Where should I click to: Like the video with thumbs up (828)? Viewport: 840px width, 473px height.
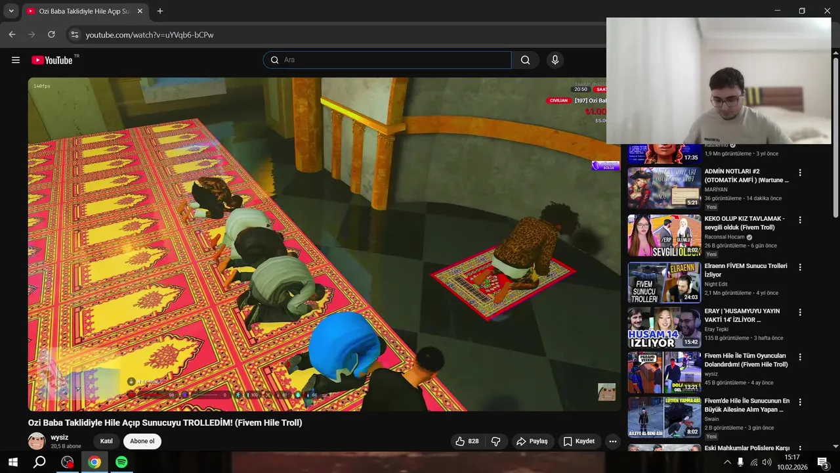click(467, 441)
